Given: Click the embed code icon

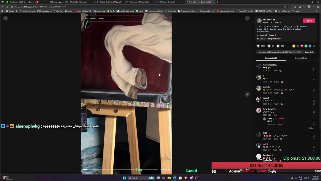Looking at the screenshot, I should 298,46.
